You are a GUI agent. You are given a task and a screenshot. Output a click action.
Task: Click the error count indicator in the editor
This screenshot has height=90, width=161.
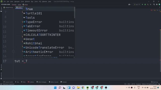(152, 10)
